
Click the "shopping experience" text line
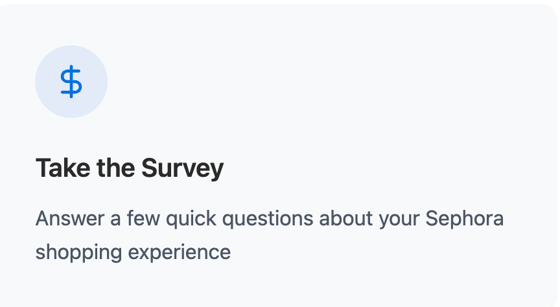133,251
